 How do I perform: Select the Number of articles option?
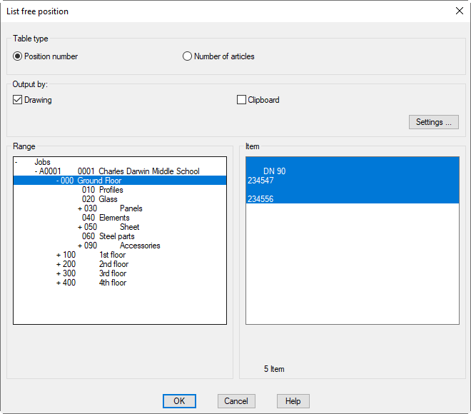tap(188, 56)
